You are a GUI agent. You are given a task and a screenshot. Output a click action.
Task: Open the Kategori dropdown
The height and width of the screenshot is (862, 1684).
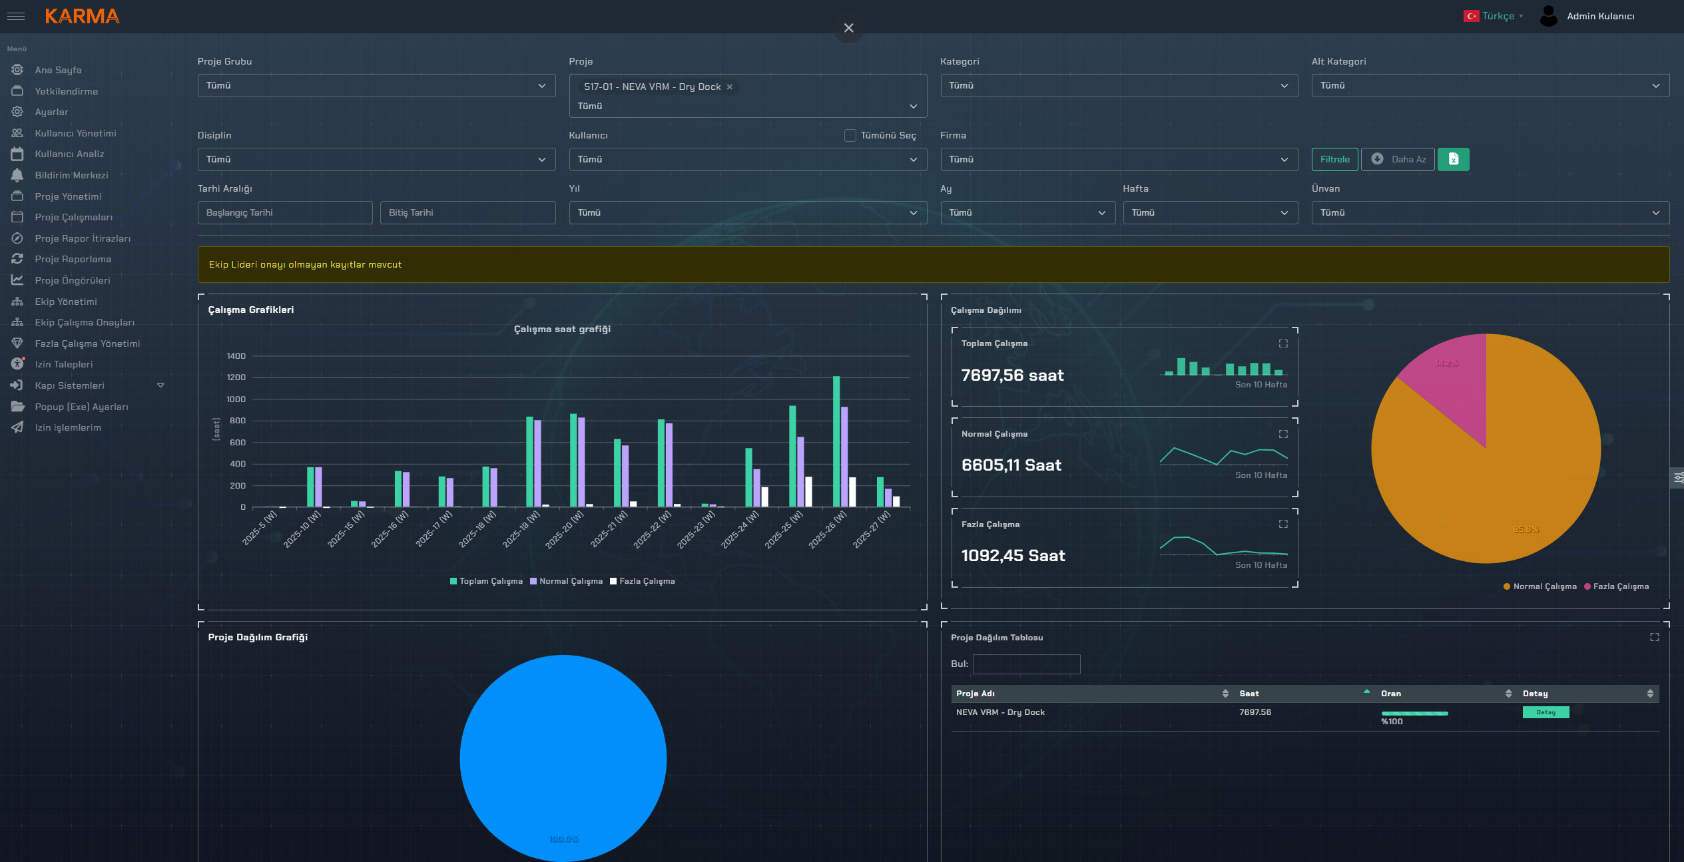click(1119, 86)
